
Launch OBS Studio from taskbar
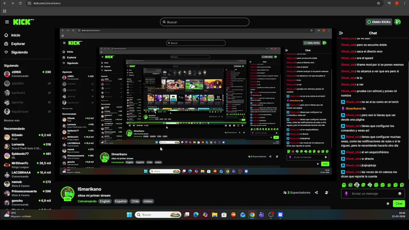(271, 215)
